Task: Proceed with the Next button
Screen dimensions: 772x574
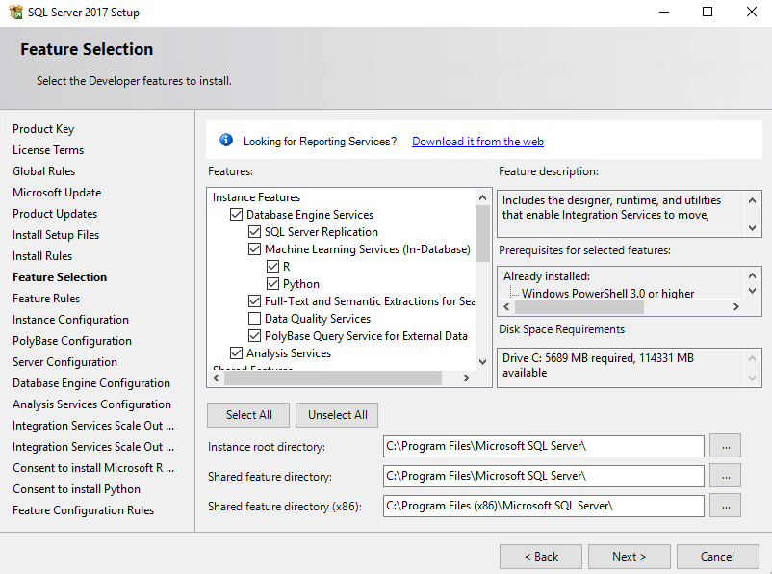Action: 630,557
